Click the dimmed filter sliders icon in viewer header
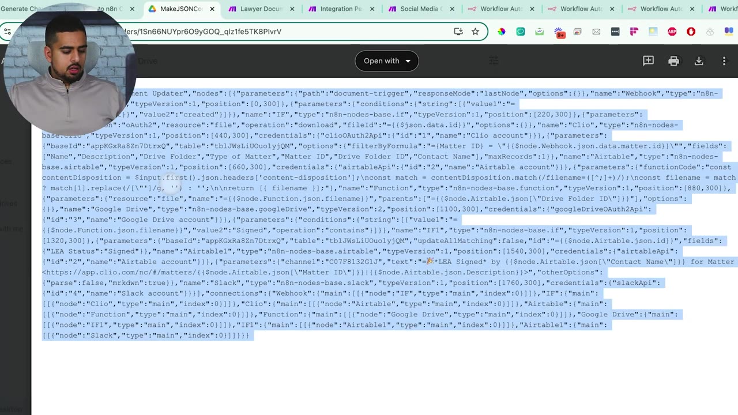 tap(494, 61)
